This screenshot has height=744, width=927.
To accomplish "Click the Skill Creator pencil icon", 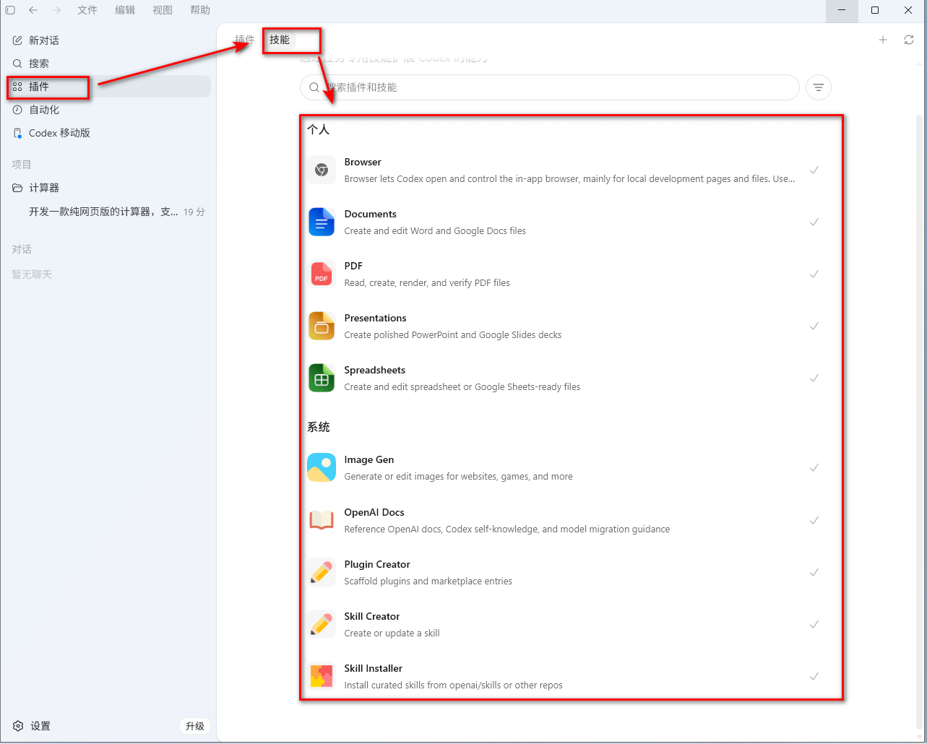I will point(322,624).
